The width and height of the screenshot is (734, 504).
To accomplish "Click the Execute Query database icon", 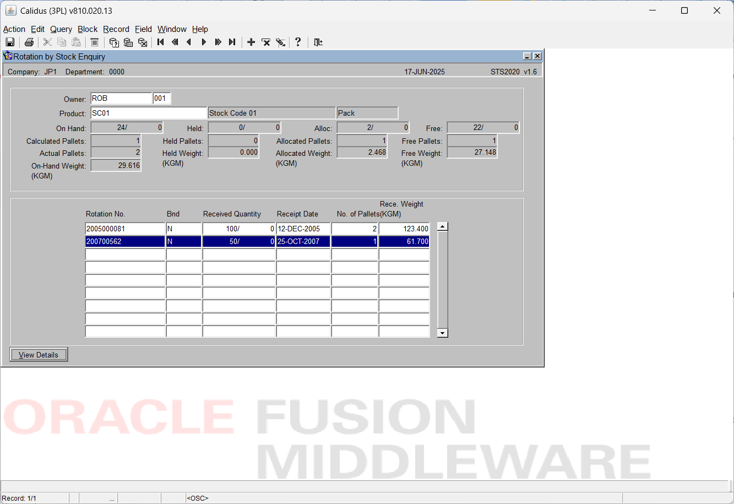I will tap(128, 42).
